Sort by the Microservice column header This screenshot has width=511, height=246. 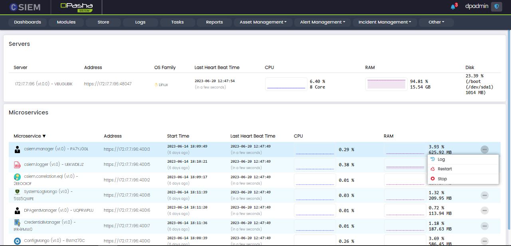pyautogui.click(x=30, y=136)
